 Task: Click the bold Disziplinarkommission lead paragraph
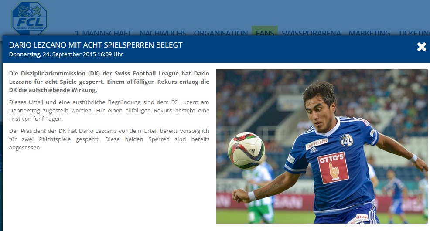coord(109,82)
